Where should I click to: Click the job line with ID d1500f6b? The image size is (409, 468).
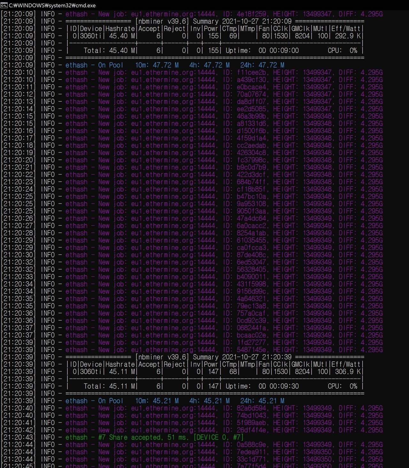192,131
